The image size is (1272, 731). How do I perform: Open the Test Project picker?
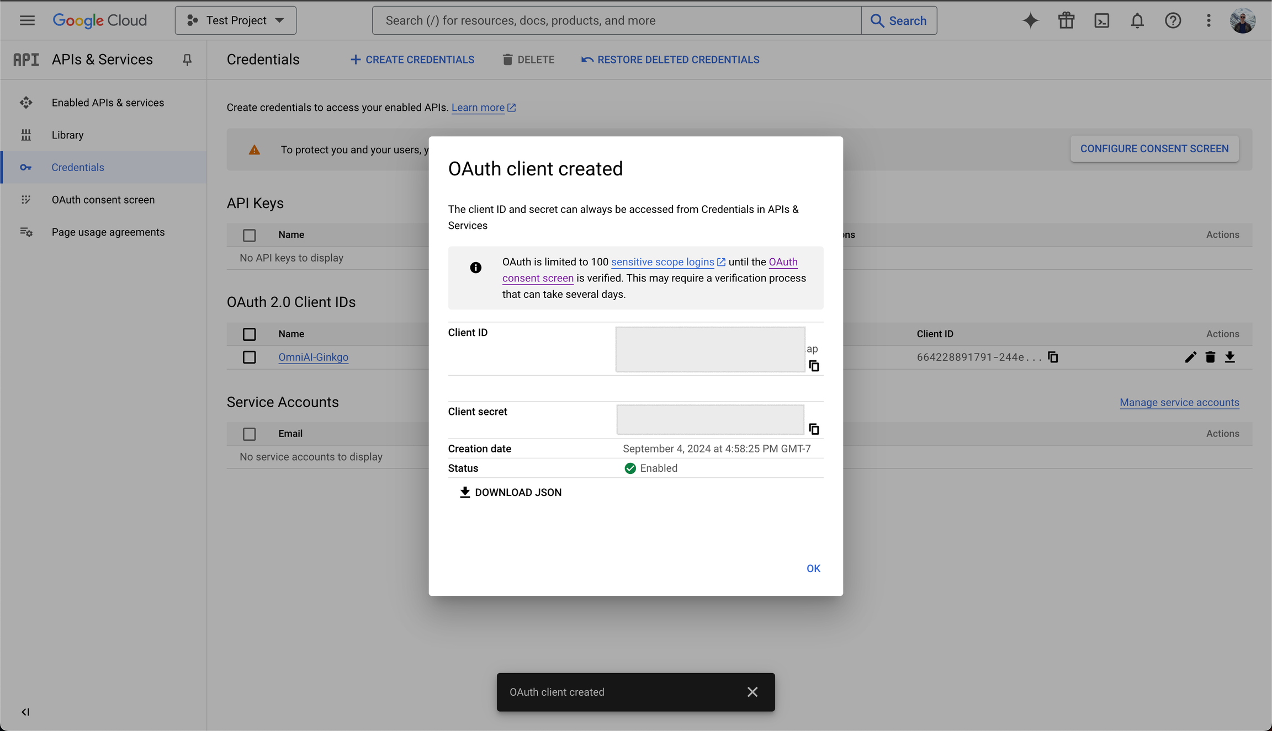click(235, 20)
